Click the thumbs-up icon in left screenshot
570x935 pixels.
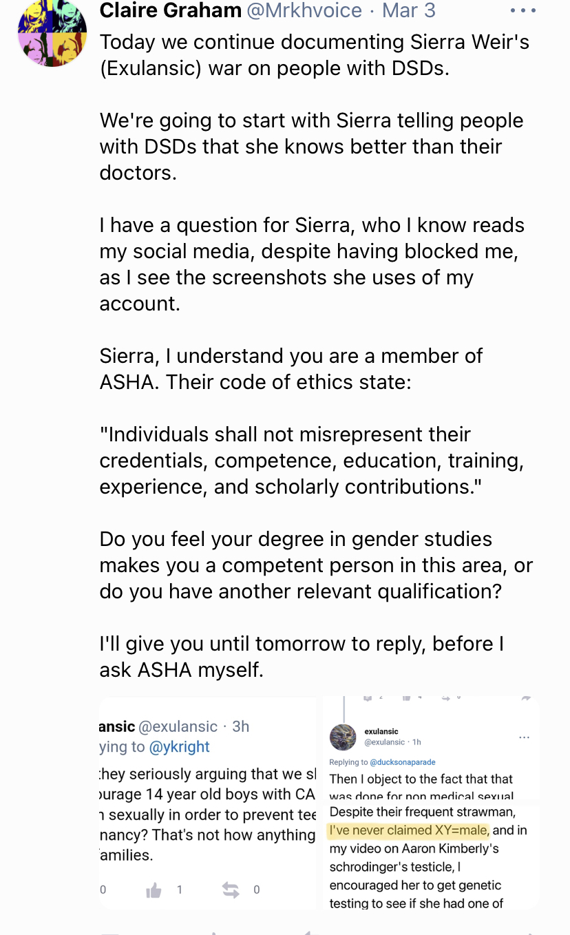(154, 890)
